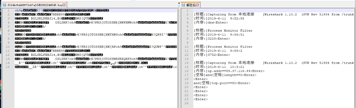Click the [空格]and[空格]length==0<Enter> line
The image size is (356, 108).
[225, 75]
